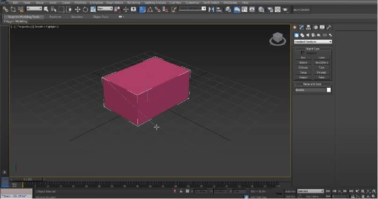Activate the Select and Scale tool
Screen dimensions: 378x199
coord(93,9)
